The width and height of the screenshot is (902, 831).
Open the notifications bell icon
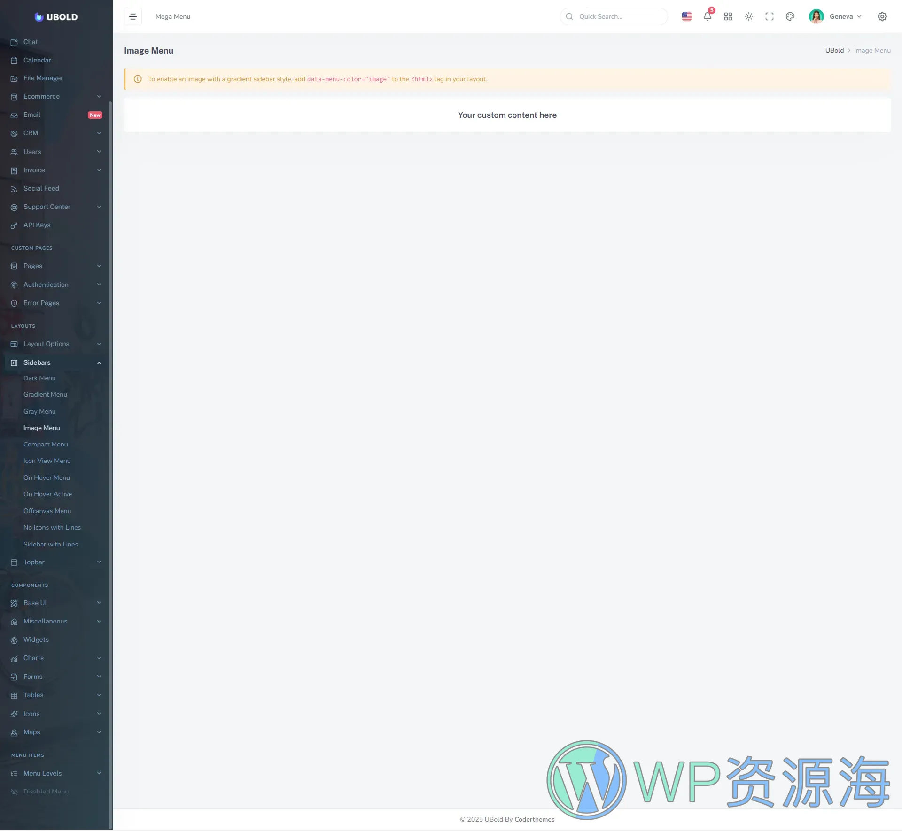click(707, 16)
